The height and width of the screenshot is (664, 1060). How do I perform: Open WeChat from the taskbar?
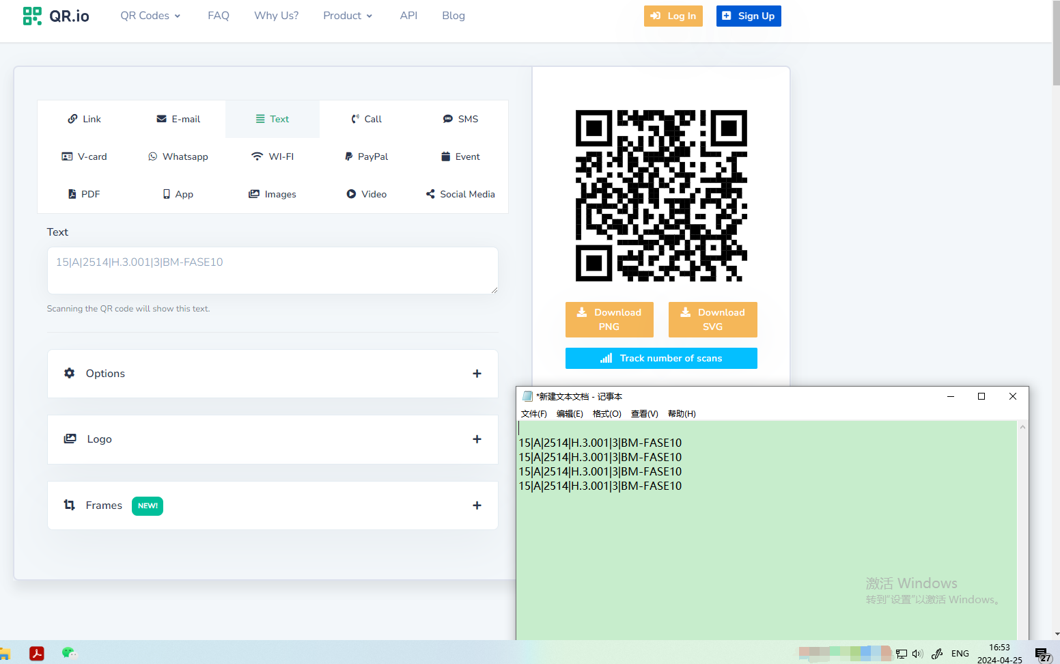69,653
